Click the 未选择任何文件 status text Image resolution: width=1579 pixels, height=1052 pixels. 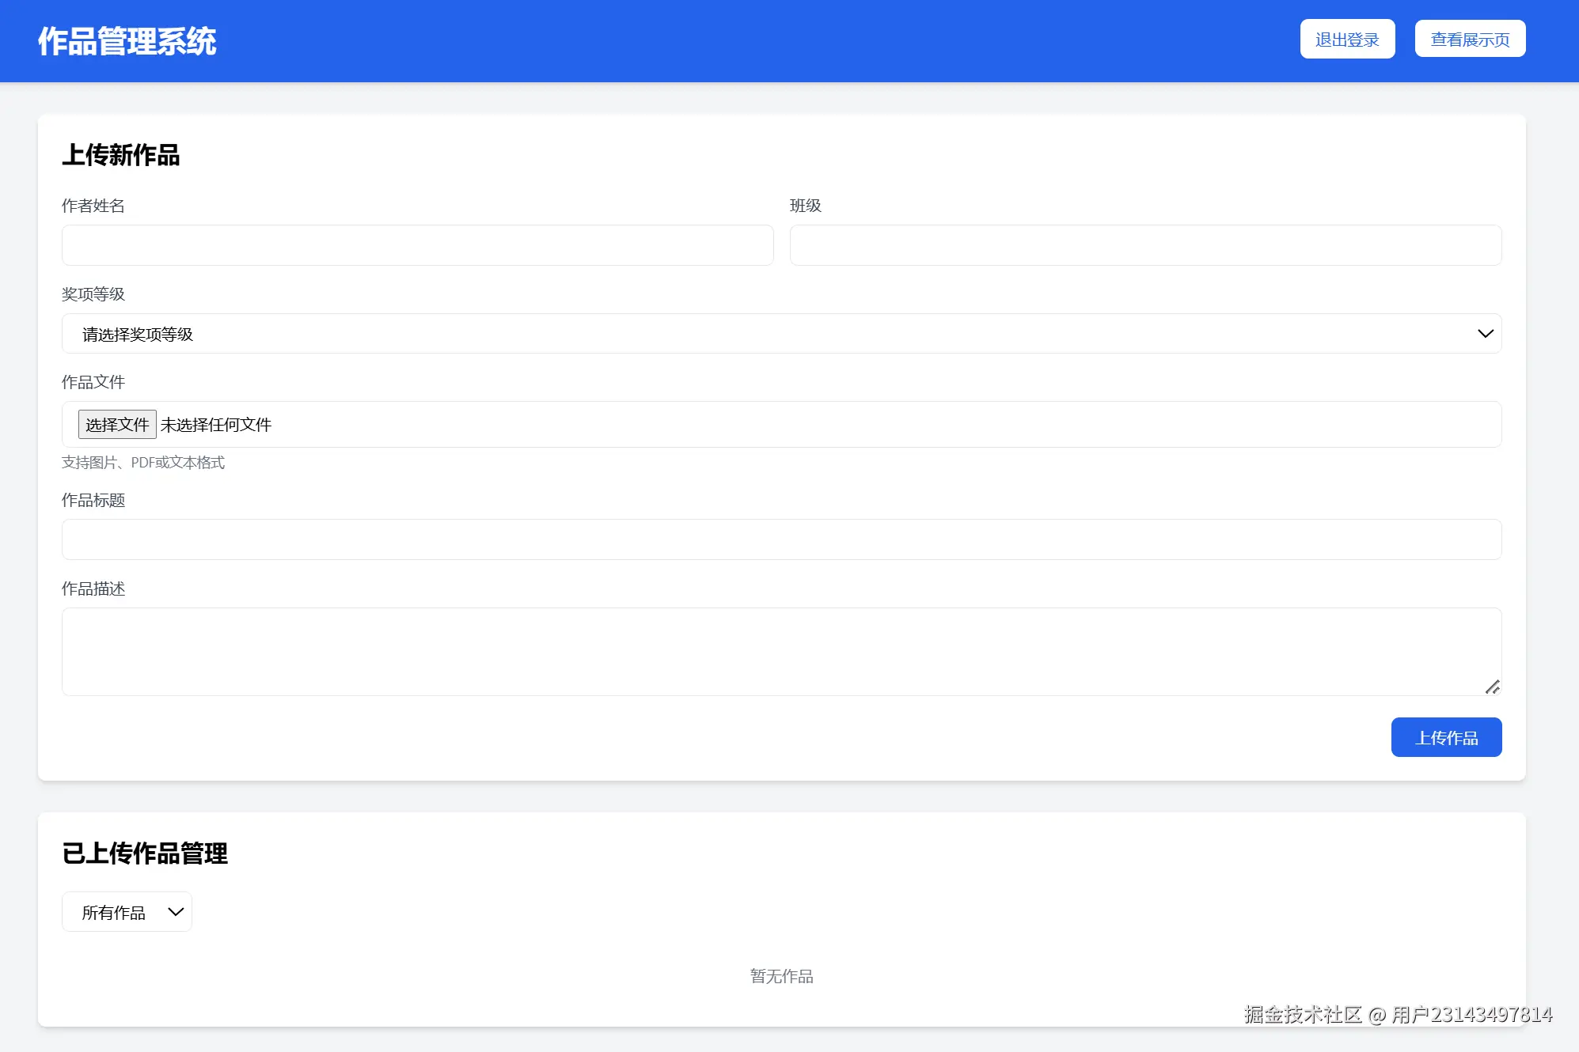pyautogui.click(x=216, y=425)
